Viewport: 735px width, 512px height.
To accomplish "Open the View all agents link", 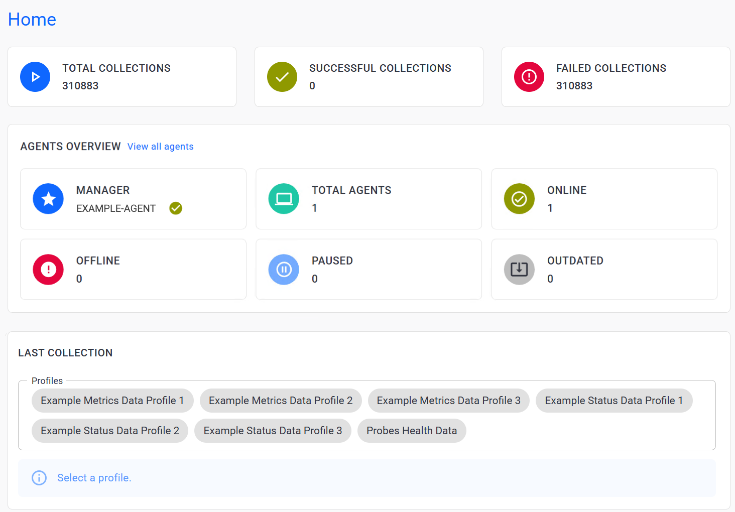I will coord(161,147).
